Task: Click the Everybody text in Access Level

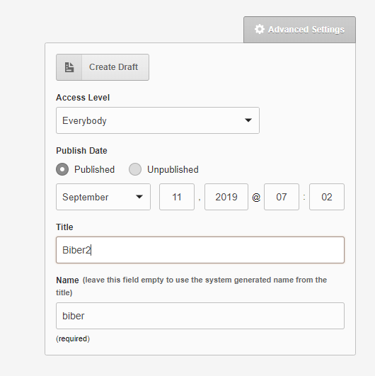Action: click(x=84, y=120)
